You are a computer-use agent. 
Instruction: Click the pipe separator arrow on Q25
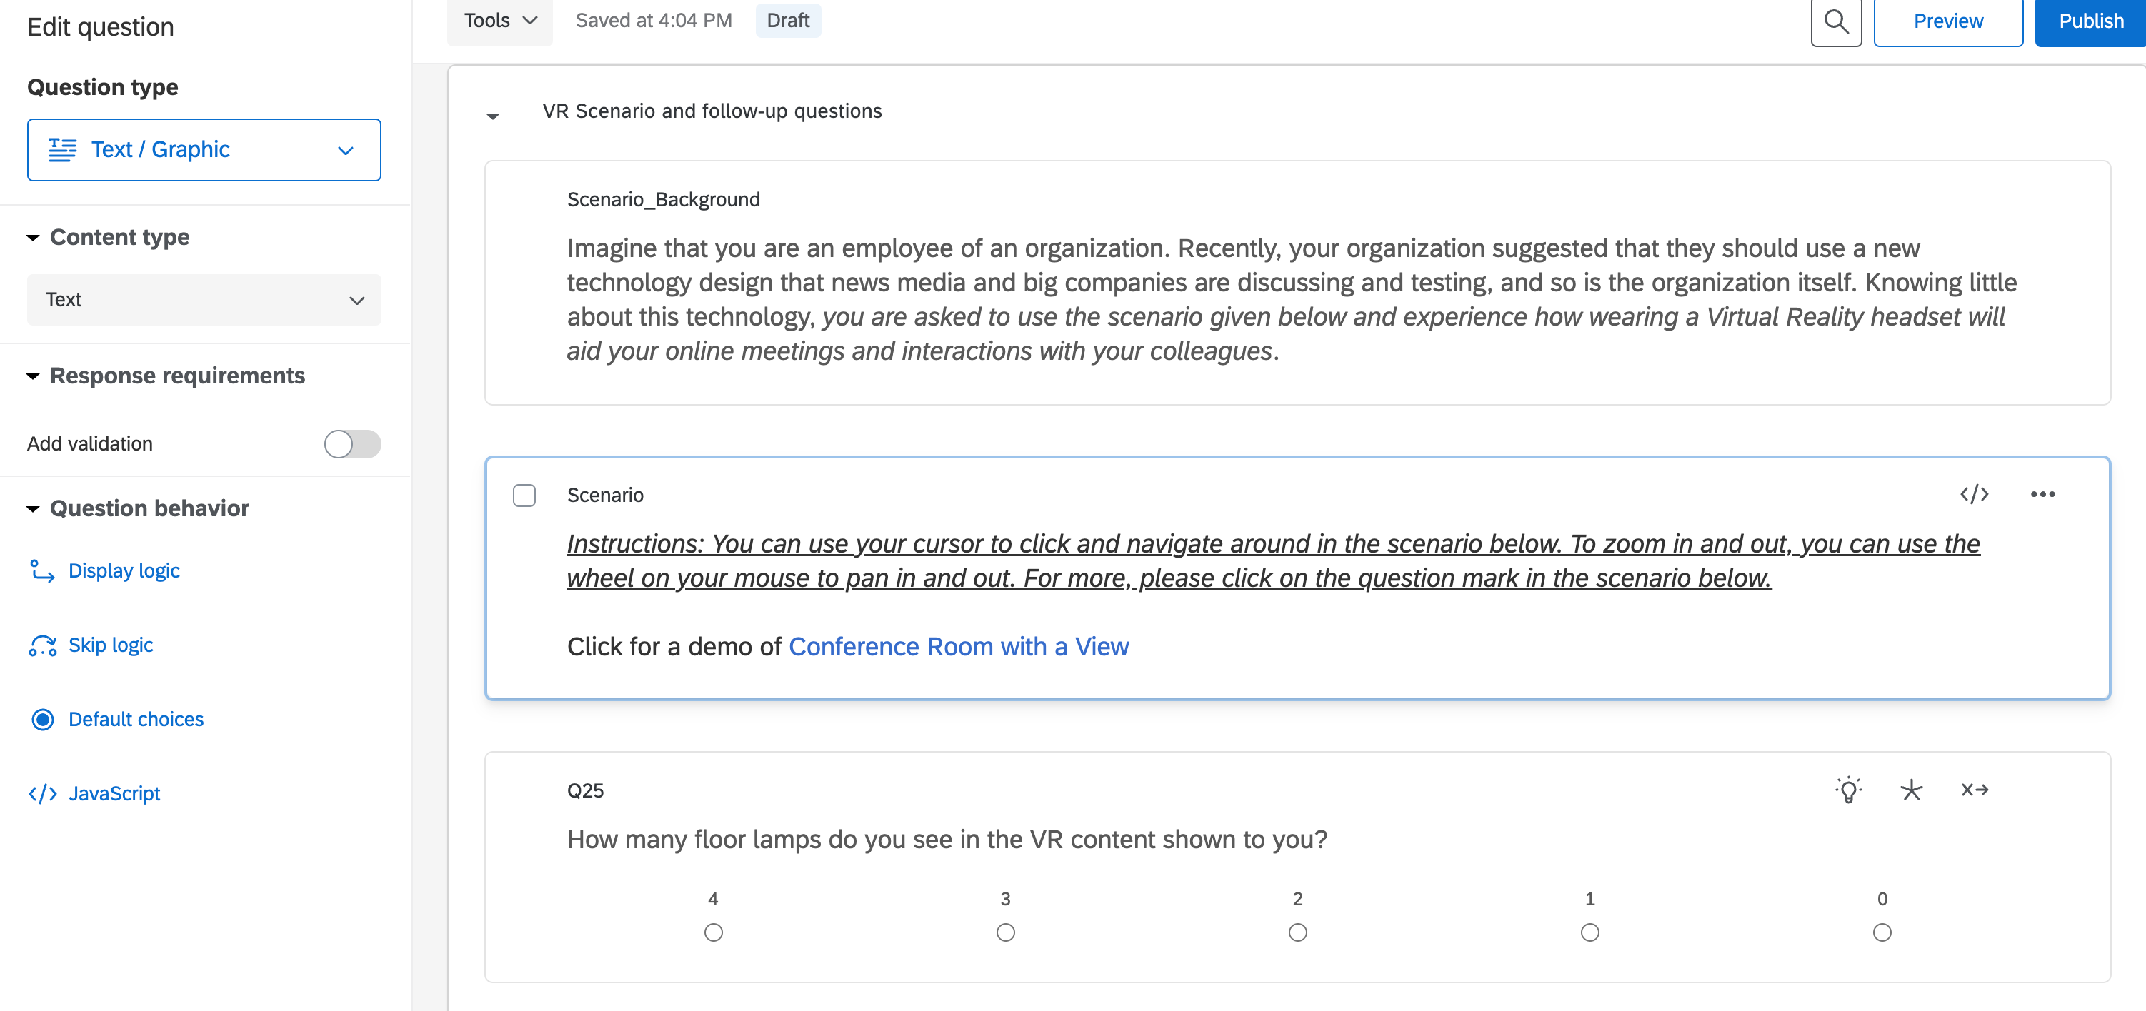point(1975,788)
